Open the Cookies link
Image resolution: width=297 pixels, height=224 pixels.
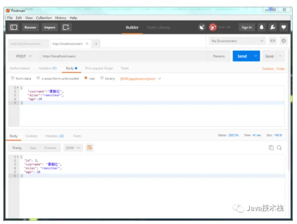(268, 69)
